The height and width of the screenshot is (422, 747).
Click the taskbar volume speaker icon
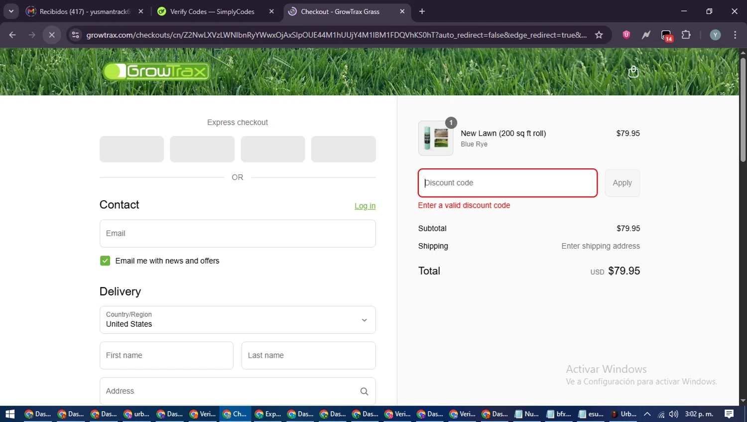tap(674, 414)
